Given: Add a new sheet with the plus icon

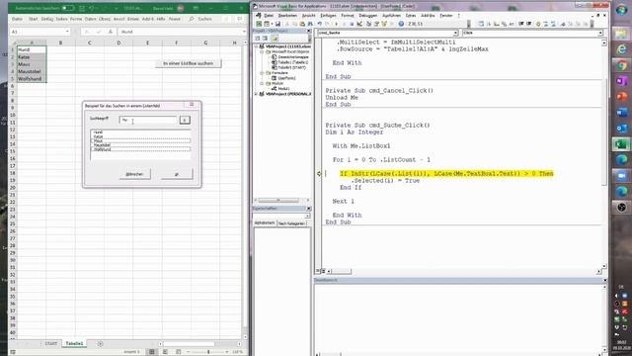Looking at the screenshot, I should point(100,344).
